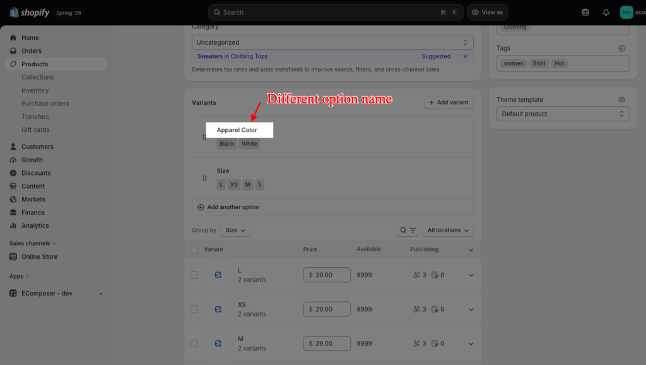Go to Orders in the sidebar
646x365 pixels.
pos(32,51)
